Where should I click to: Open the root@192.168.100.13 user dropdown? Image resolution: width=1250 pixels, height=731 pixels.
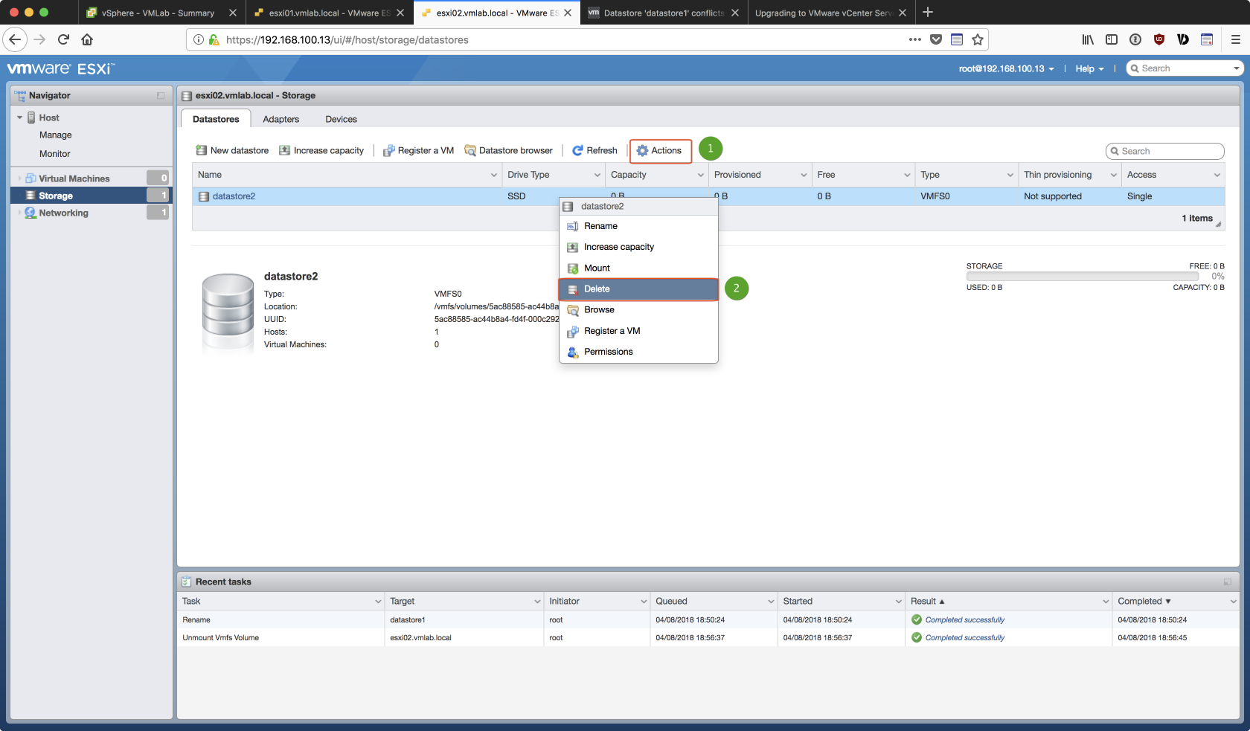point(1006,68)
